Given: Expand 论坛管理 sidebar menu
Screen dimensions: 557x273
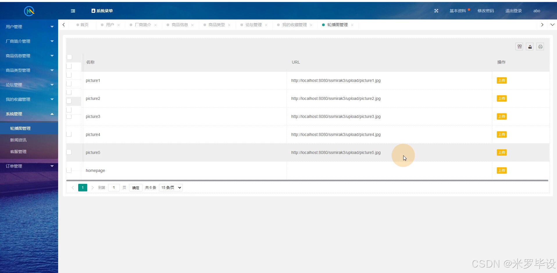Looking at the screenshot, I should [x=29, y=85].
